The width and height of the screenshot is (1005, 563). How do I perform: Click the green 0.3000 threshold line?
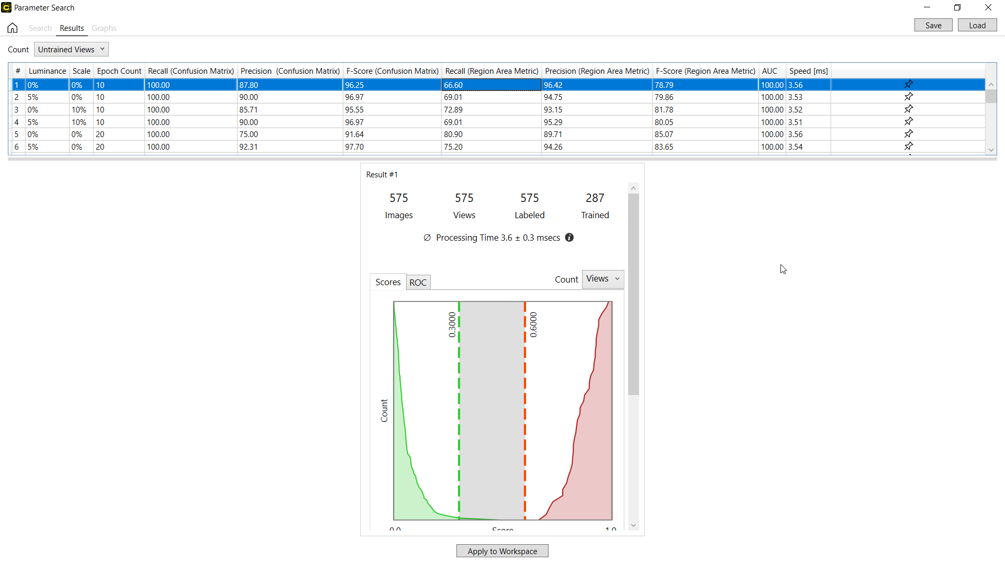click(459, 419)
